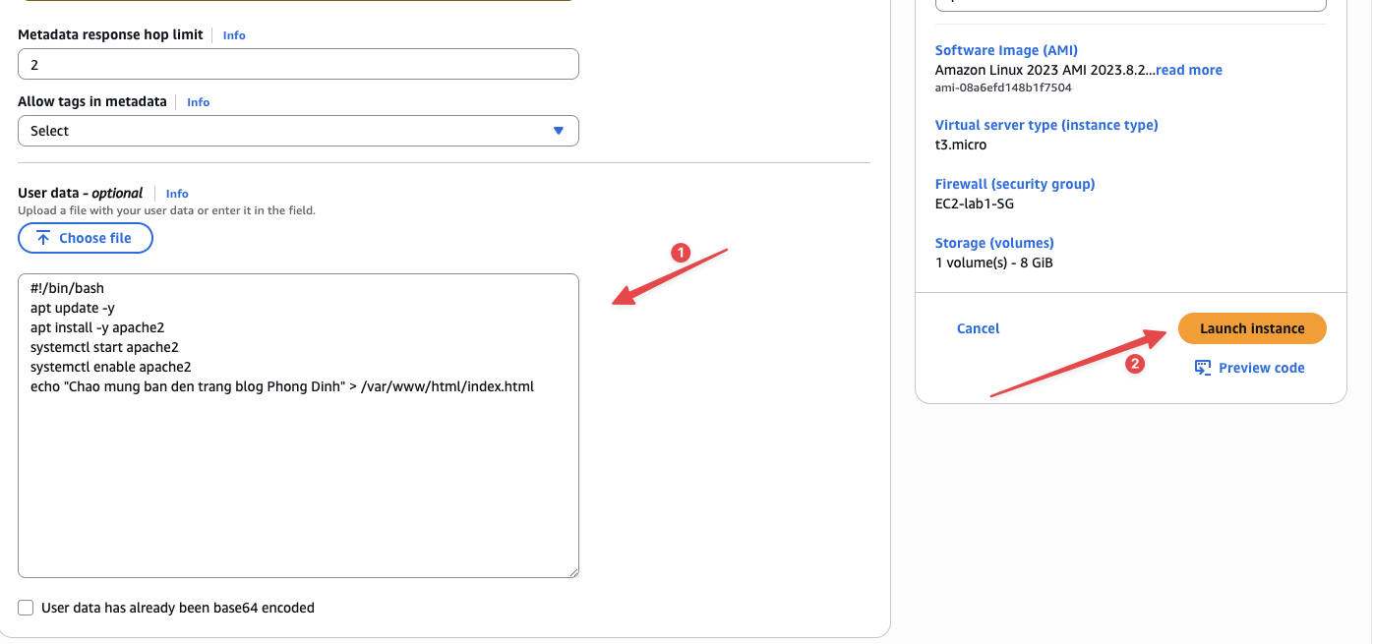Open Info link for Allow tags in metadata
Image resolution: width=1373 pixels, height=644 pixels.
pos(199,102)
